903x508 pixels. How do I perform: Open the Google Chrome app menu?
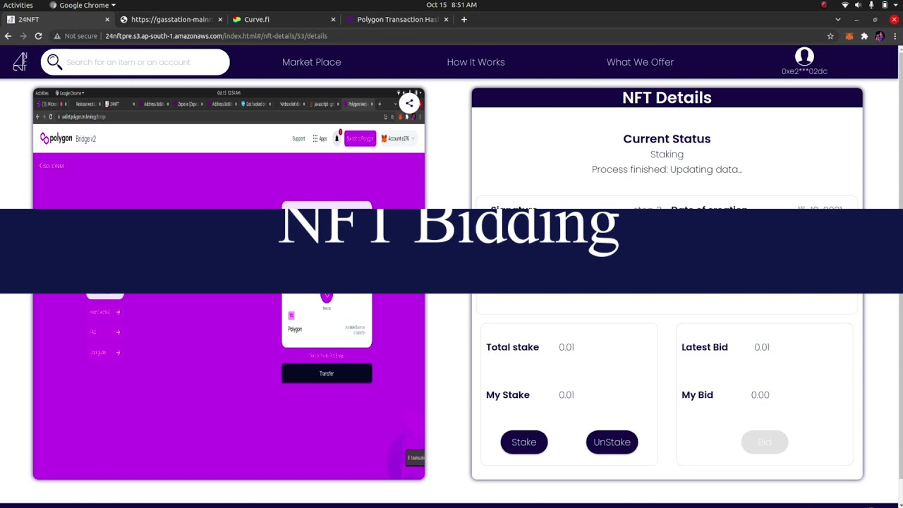83,5
